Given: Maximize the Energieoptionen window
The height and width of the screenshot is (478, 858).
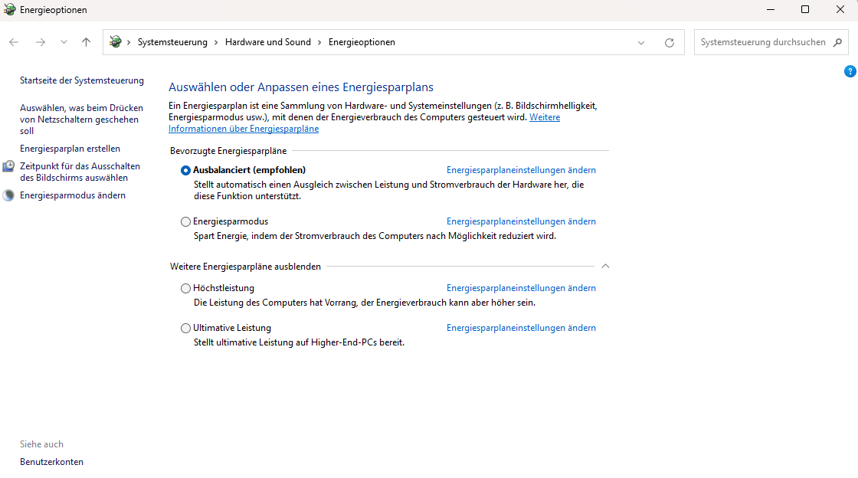Looking at the screenshot, I should click(805, 10).
